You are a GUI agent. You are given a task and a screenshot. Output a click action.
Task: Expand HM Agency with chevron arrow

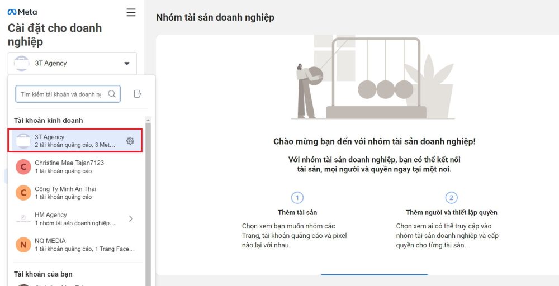coord(131,218)
